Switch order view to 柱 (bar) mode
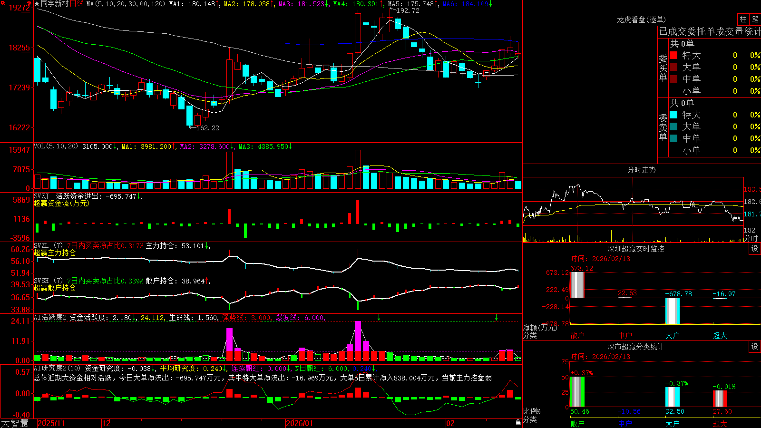 pyautogui.click(x=743, y=19)
